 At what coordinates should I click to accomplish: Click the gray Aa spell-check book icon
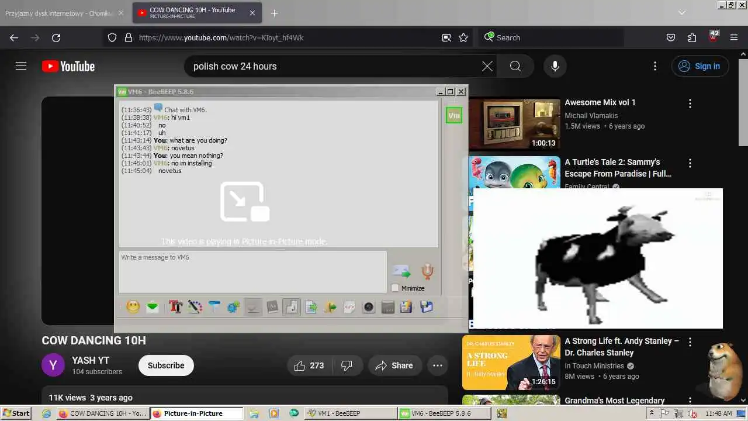(x=272, y=307)
